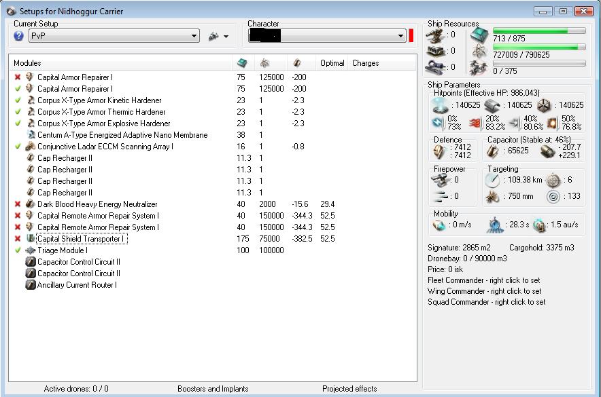Viewport: 601px width, 397px height.
Task: Click the Wing Commander right click to set line
Action: point(485,291)
